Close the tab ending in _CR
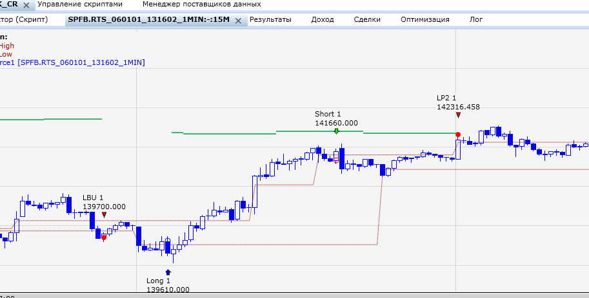The width and height of the screenshot is (589, 298). [26, 6]
